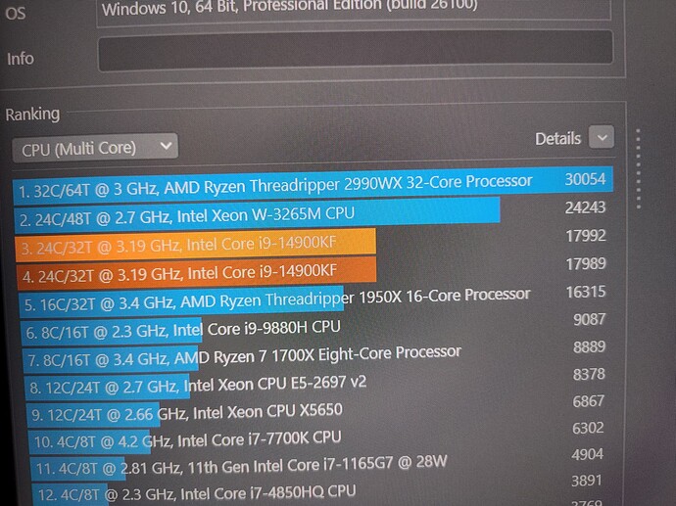Click the Details label
The height and width of the screenshot is (506, 676).
(x=557, y=139)
